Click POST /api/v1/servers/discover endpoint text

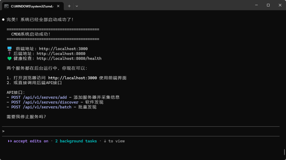45,102
